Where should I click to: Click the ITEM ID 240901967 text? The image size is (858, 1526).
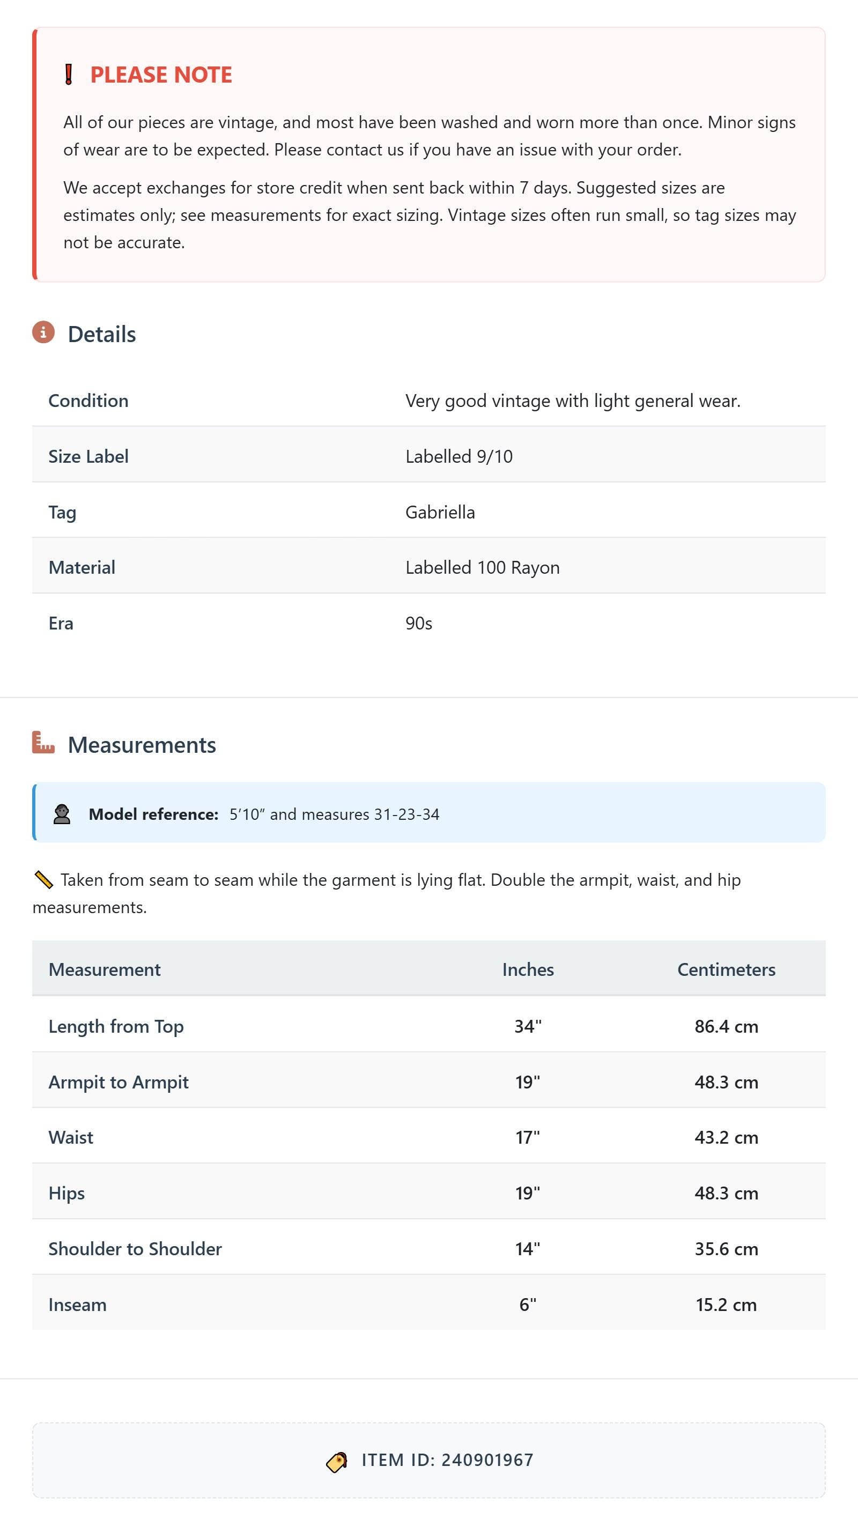click(447, 1460)
